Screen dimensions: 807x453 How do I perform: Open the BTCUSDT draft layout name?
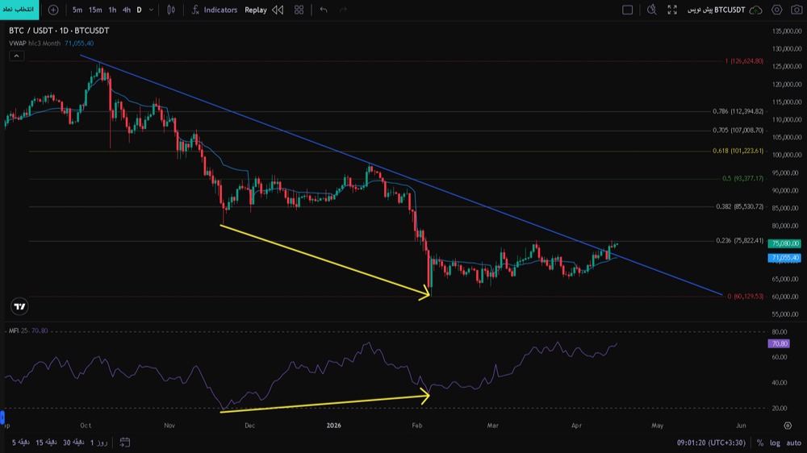pyautogui.click(x=717, y=10)
